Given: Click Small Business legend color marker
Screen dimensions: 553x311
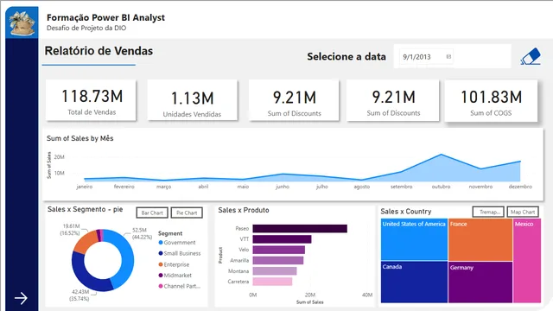Looking at the screenshot, I should 161,253.
